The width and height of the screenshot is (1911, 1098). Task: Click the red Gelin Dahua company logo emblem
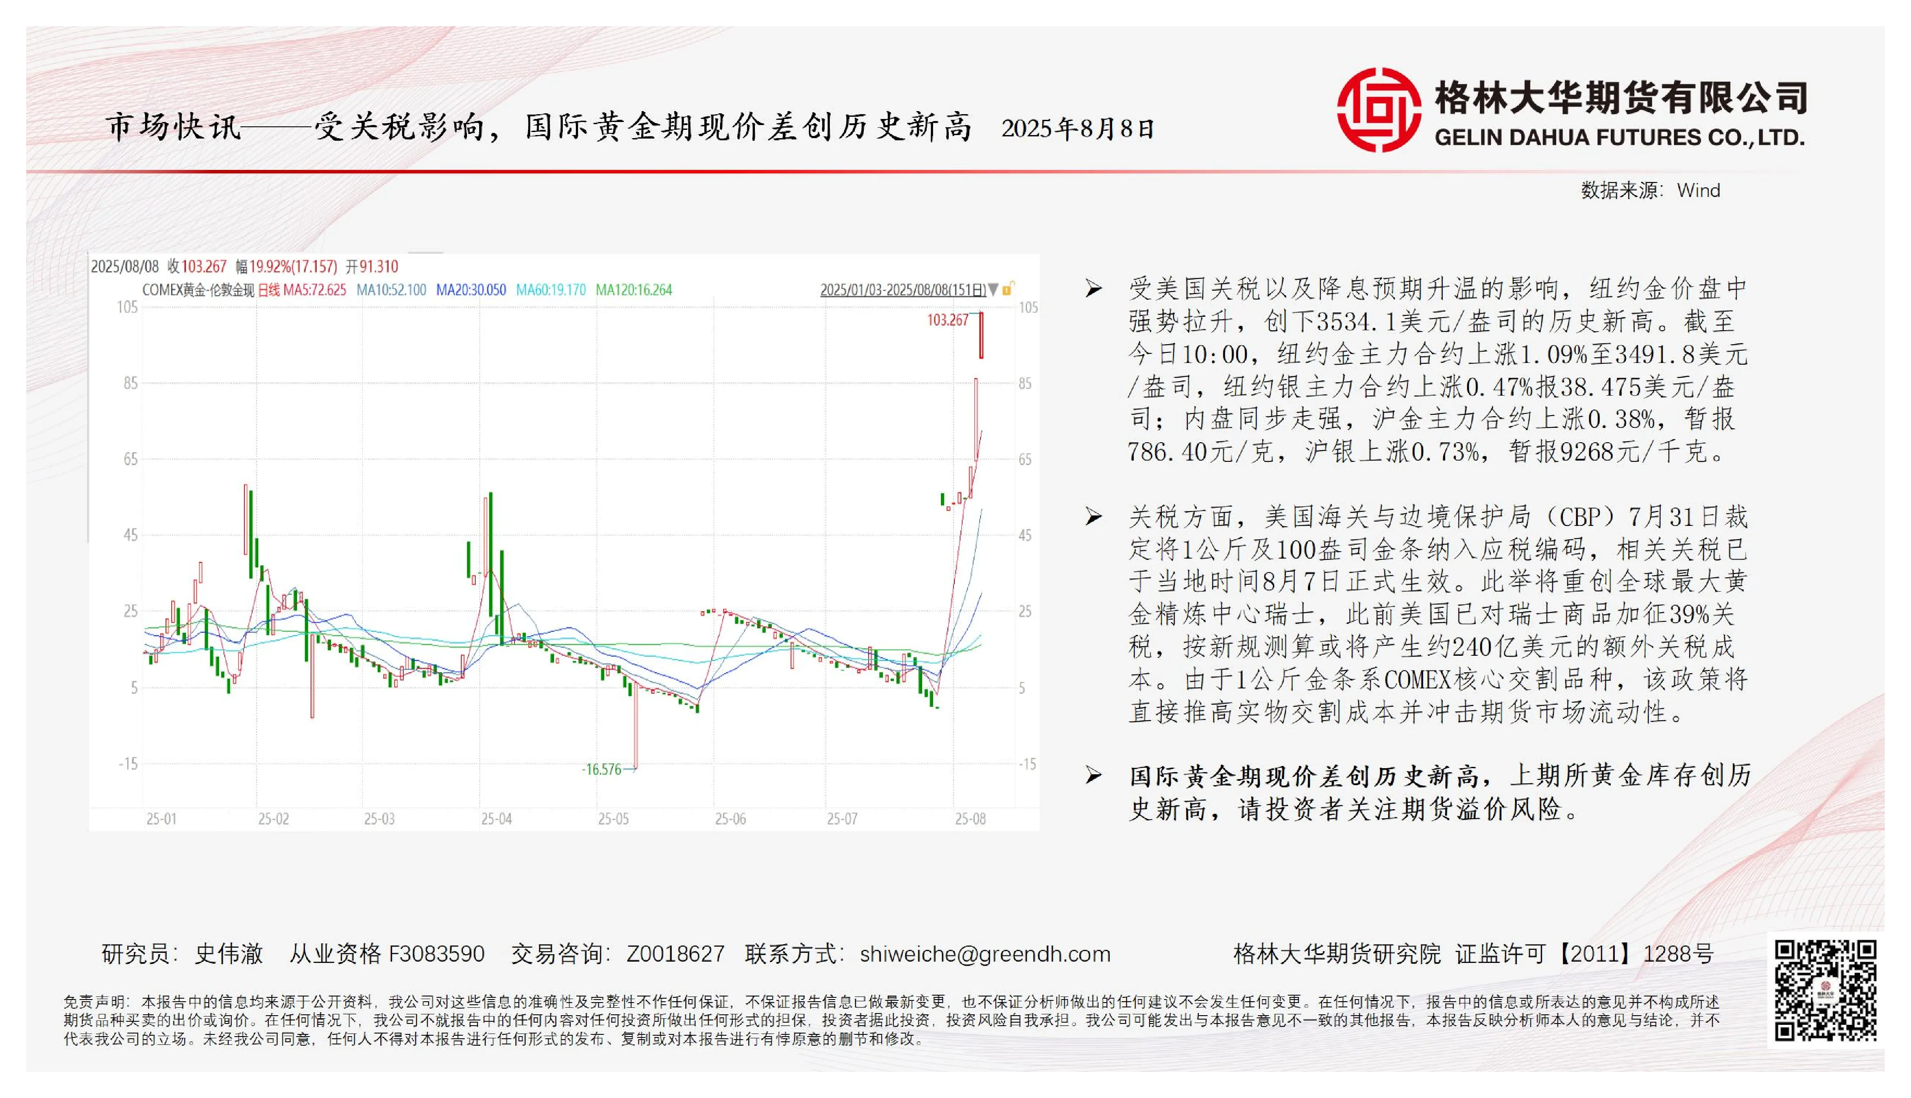click(x=1379, y=109)
